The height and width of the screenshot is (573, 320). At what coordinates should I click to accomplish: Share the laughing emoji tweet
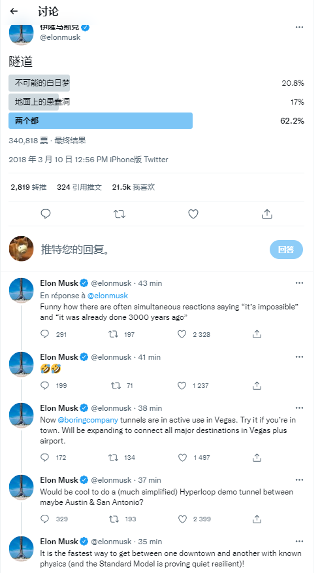click(x=257, y=385)
